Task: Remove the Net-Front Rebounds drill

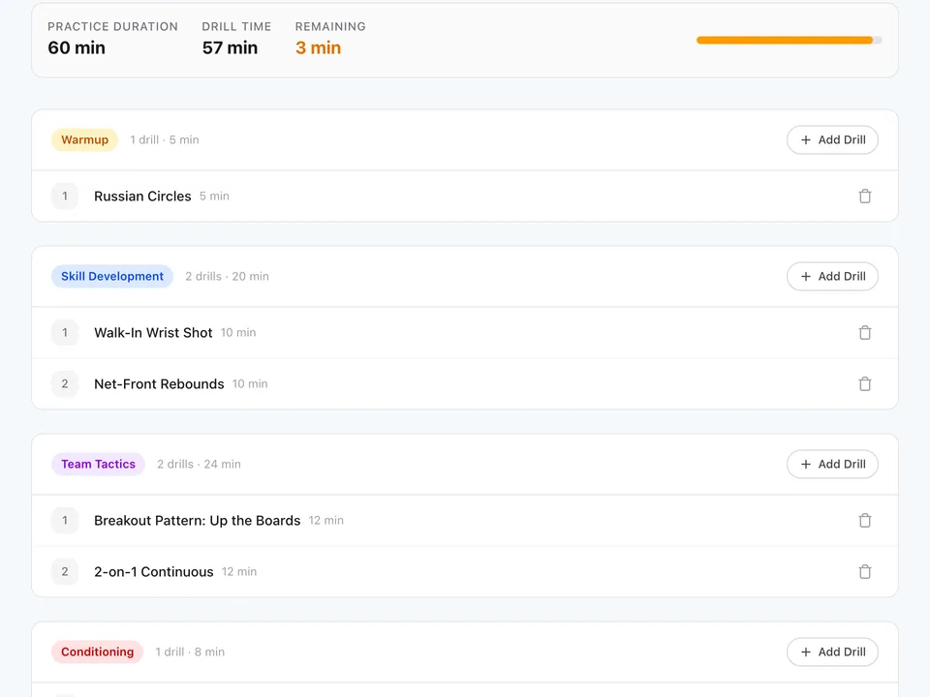Action: [865, 384]
